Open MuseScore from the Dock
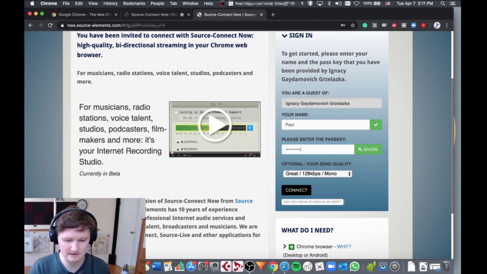 307,266
